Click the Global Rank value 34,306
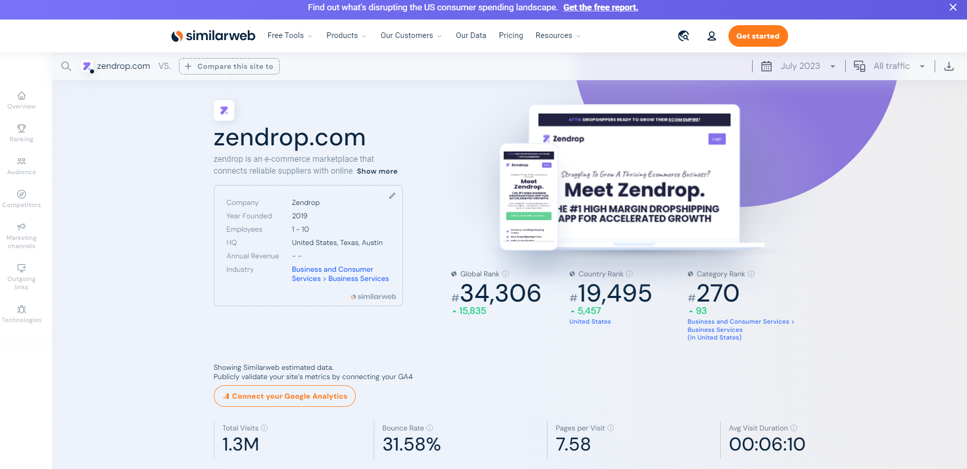Screen dimensions: 967x469 point(496,293)
